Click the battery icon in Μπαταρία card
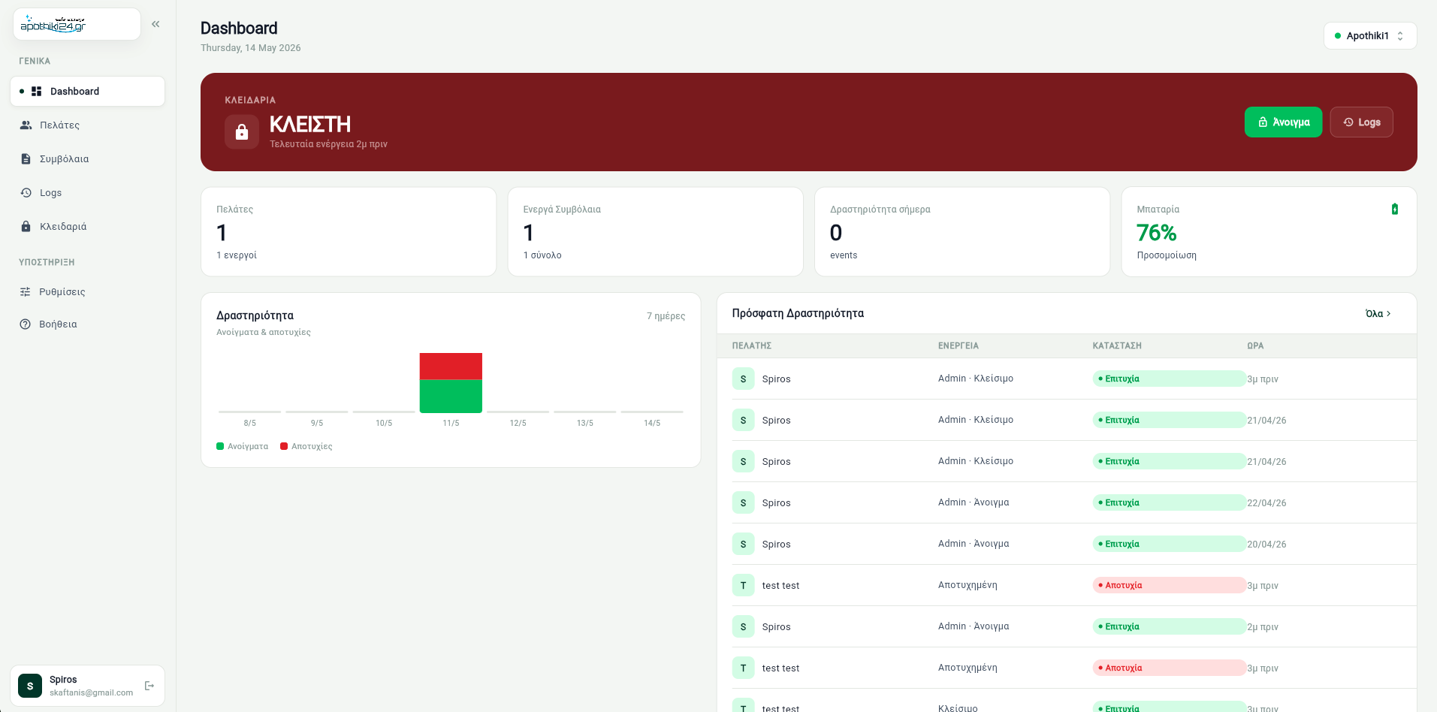 (x=1395, y=210)
